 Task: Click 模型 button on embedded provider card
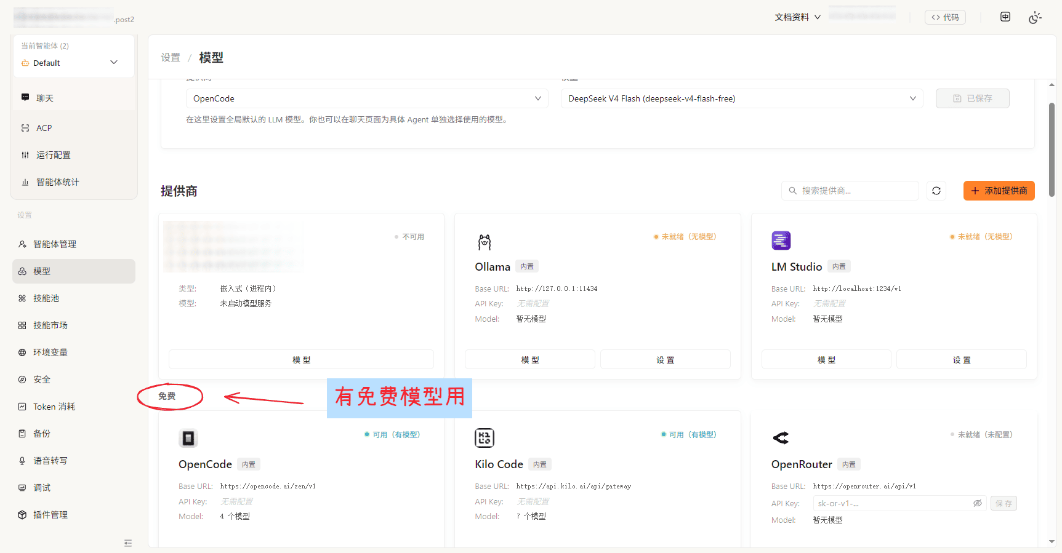coord(301,360)
